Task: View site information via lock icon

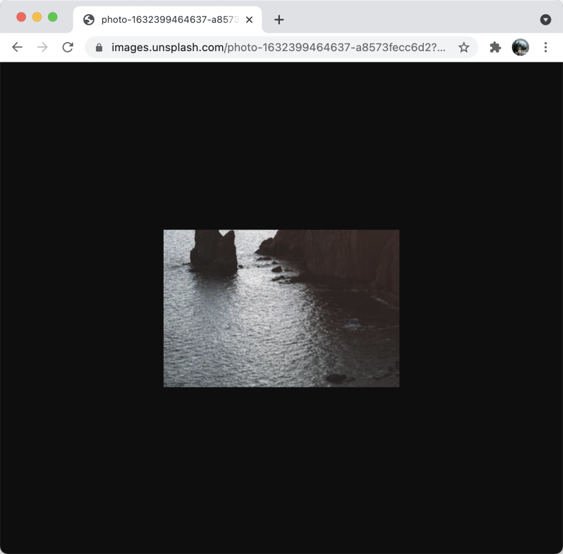Action: pyautogui.click(x=99, y=47)
